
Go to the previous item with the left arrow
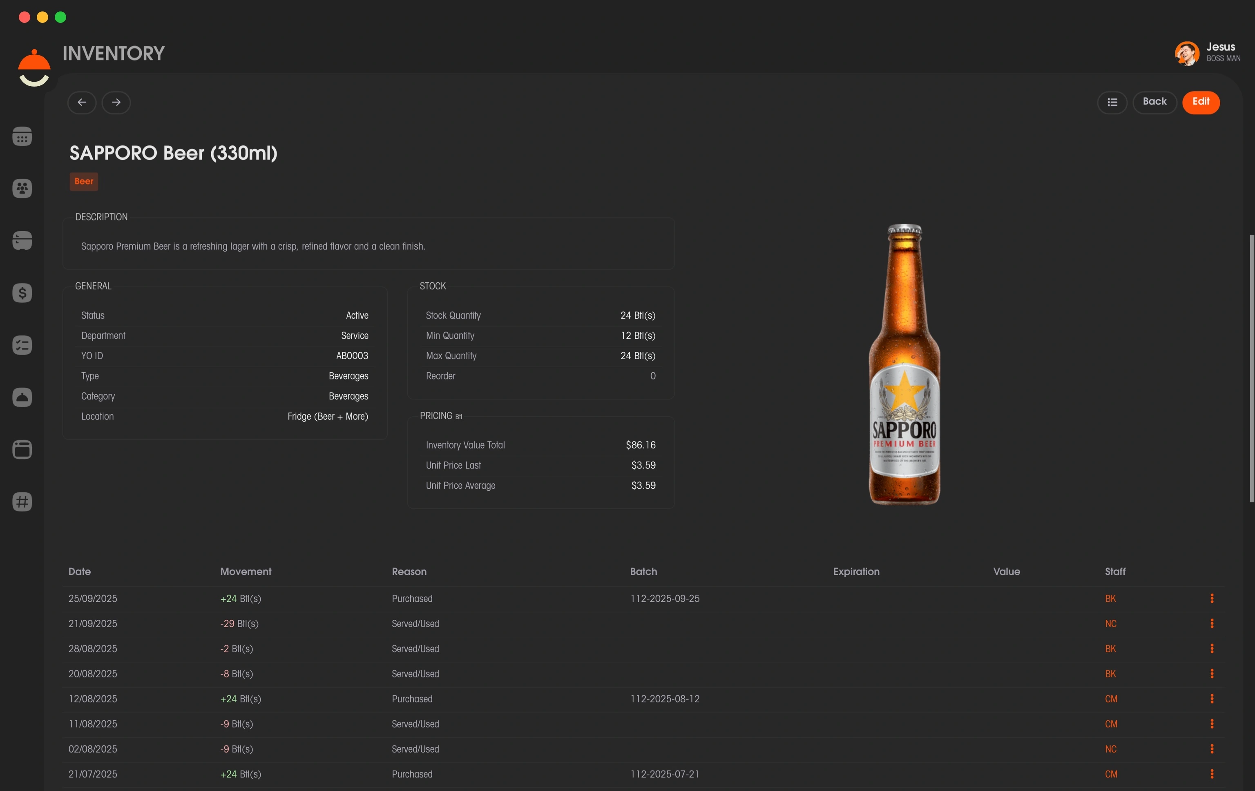pos(82,102)
